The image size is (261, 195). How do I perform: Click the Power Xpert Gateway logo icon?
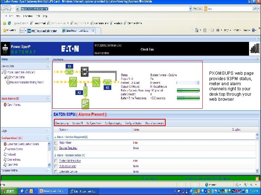click(5, 49)
